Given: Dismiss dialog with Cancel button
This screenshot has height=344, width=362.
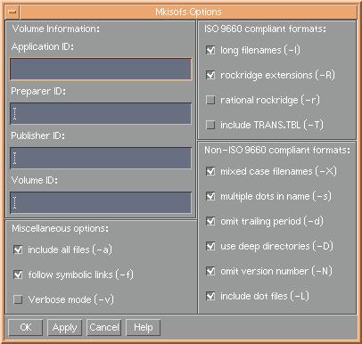Looking at the screenshot, I should [x=104, y=327].
